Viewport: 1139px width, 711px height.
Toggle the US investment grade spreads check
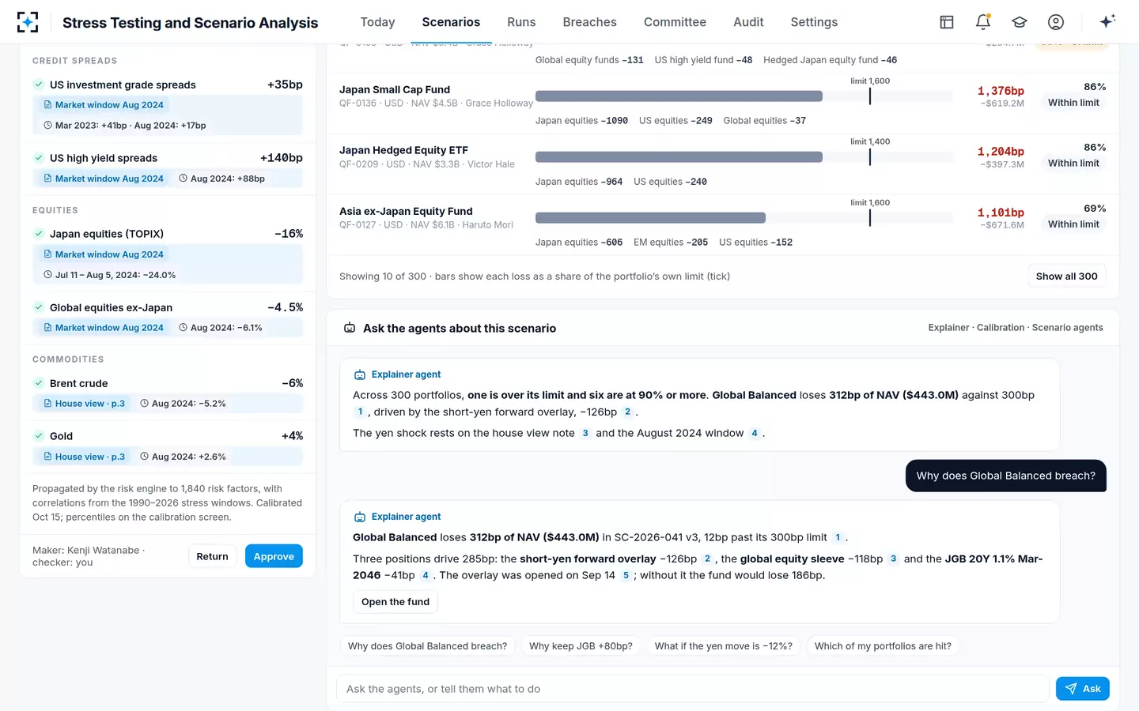(39, 85)
